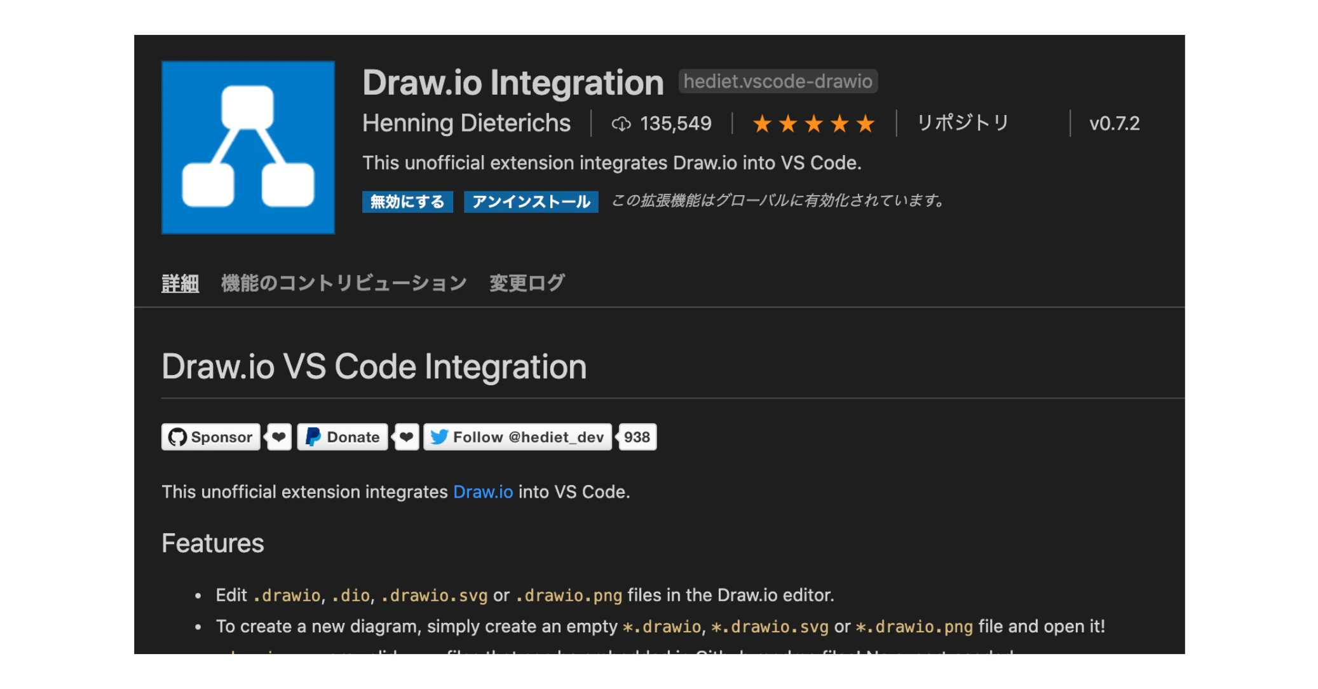This screenshot has width=1318, height=689.
Task: Click the GitHub Sponsor badge
Action: [x=211, y=437]
